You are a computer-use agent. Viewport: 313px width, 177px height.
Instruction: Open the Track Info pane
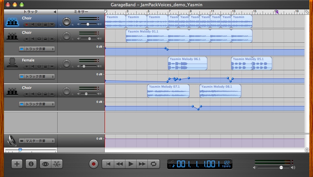click(x=31, y=164)
